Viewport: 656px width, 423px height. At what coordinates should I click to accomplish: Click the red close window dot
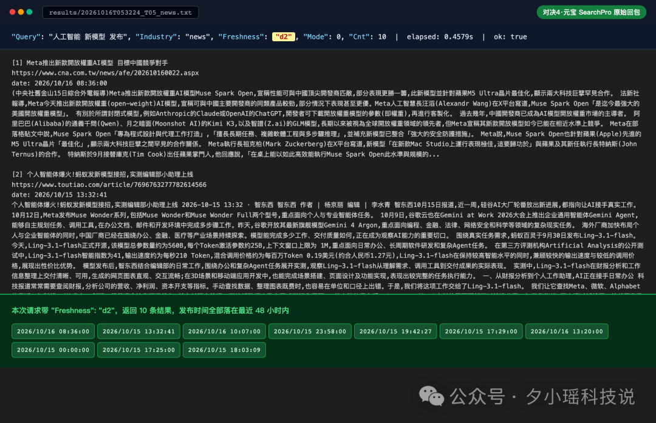pyautogui.click(x=13, y=12)
